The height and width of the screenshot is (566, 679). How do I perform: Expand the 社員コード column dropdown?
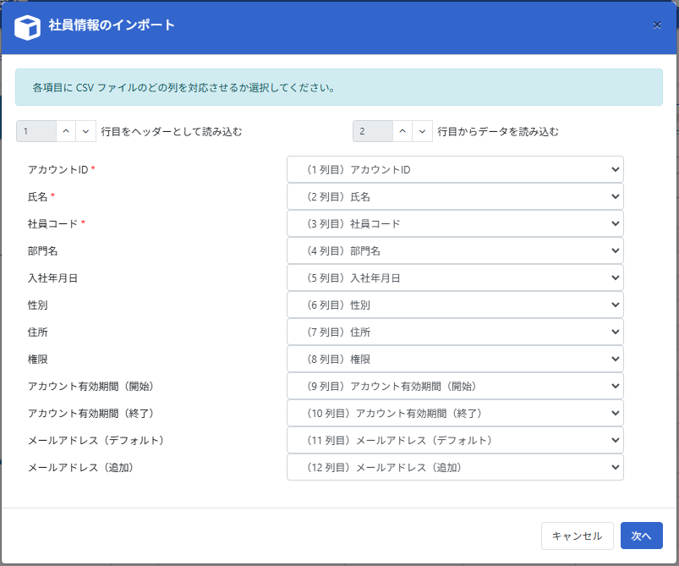point(455,223)
